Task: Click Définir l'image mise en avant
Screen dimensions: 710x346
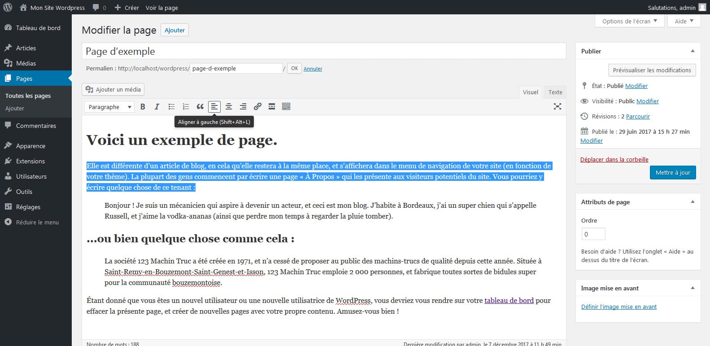Action: [x=619, y=307]
